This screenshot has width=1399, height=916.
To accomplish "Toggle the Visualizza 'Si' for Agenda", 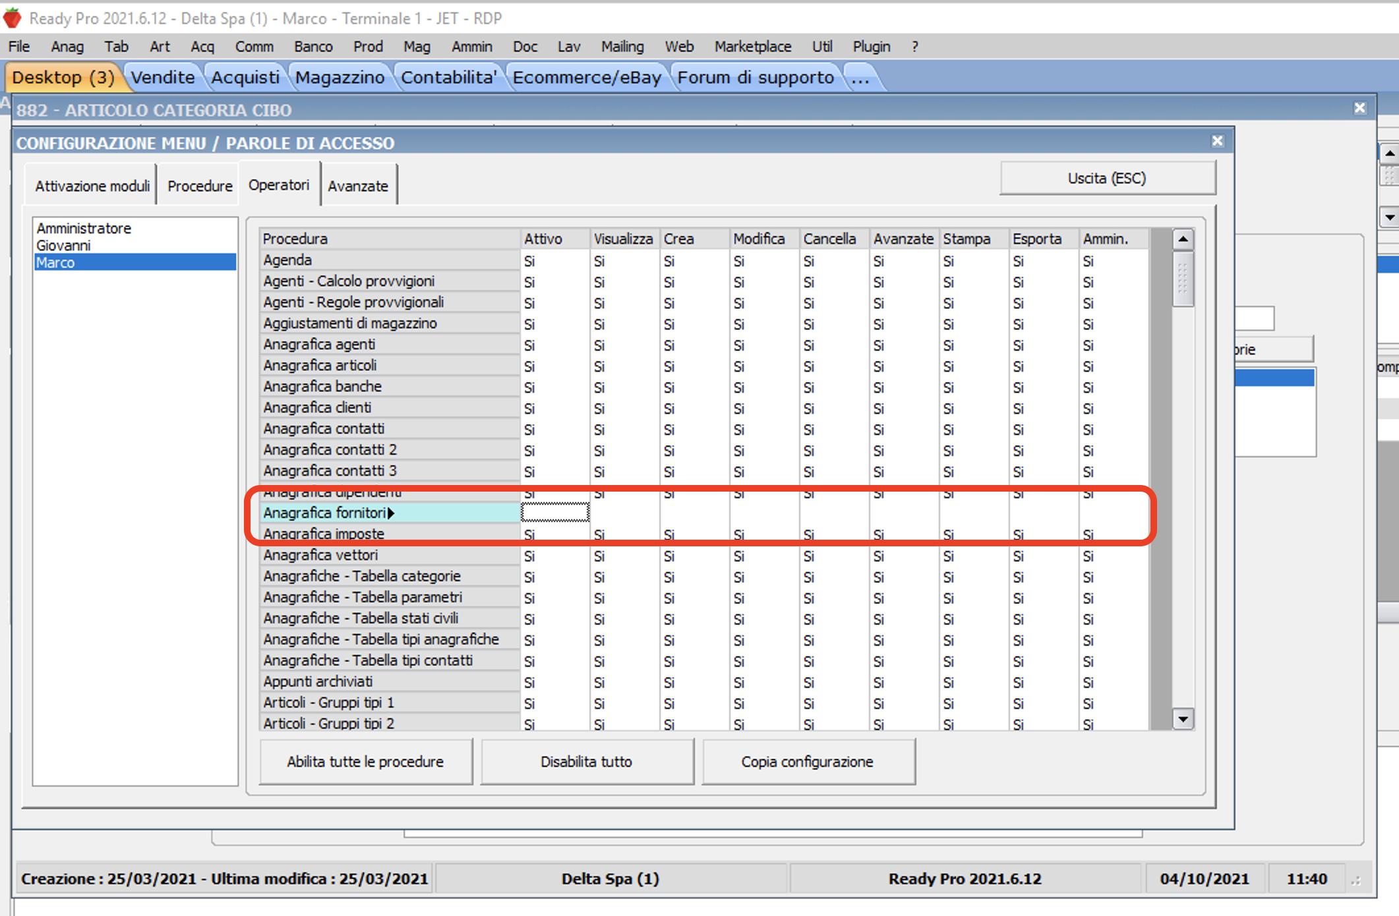I will [x=599, y=261].
